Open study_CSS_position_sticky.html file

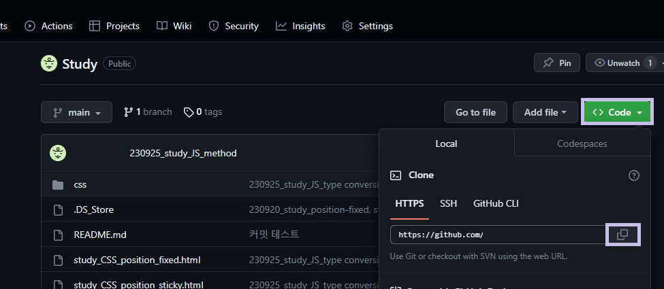tap(138, 284)
